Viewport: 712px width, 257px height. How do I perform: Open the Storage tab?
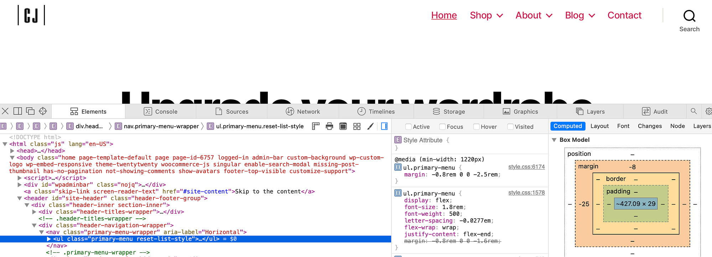click(x=449, y=111)
